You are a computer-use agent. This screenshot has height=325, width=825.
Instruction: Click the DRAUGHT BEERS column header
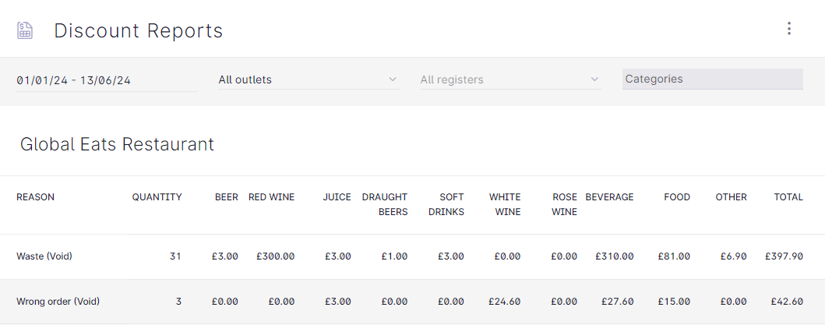click(x=385, y=204)
